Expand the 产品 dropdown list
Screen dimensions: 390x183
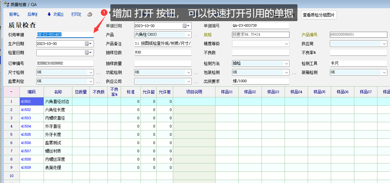click(x=189, y=35)
